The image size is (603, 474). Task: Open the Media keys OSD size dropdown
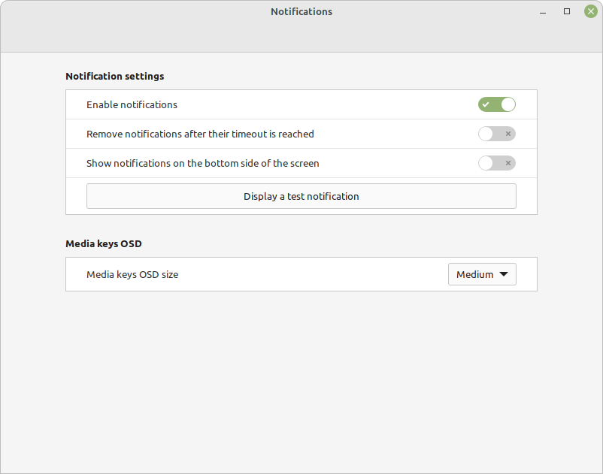point(482,274)
